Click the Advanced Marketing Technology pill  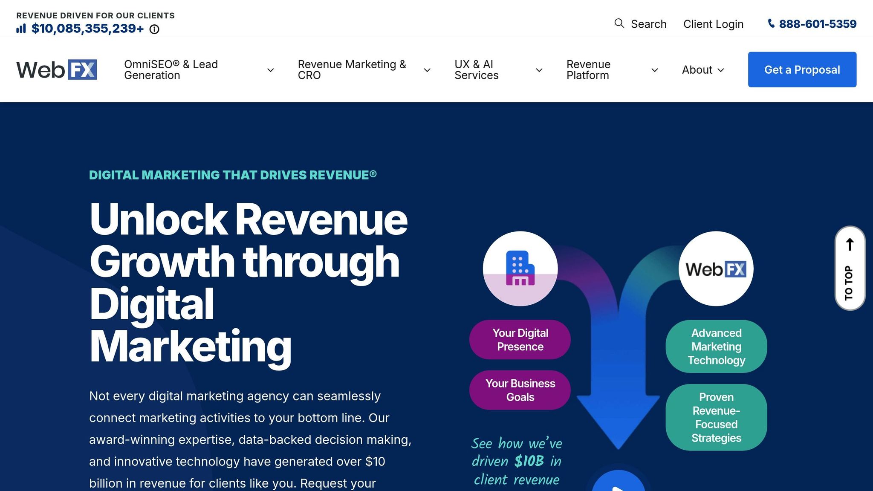click(716, 347)
